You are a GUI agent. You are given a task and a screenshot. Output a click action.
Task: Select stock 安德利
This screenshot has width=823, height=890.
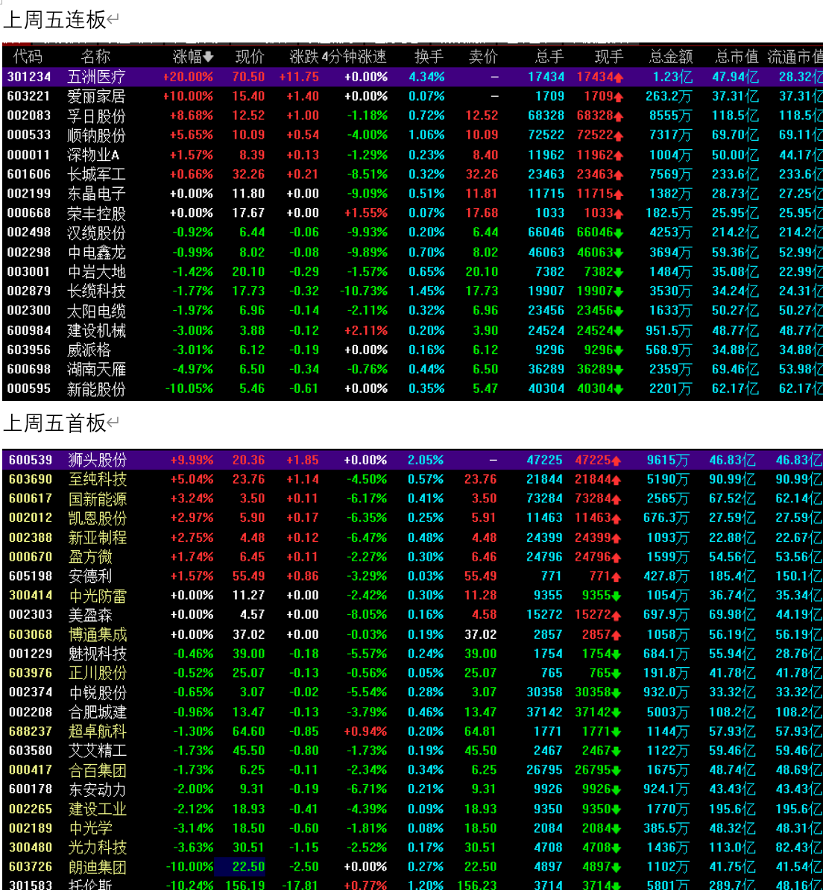(90, 576)
